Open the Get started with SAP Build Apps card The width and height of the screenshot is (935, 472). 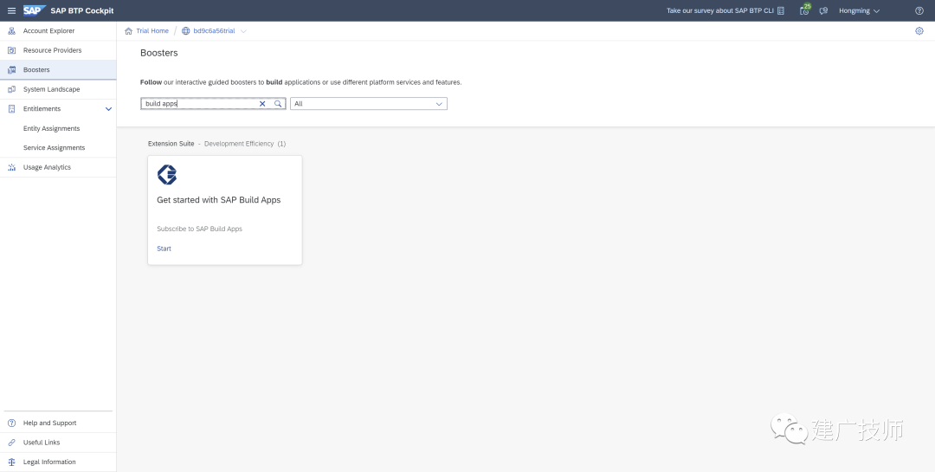coord(225,210)
